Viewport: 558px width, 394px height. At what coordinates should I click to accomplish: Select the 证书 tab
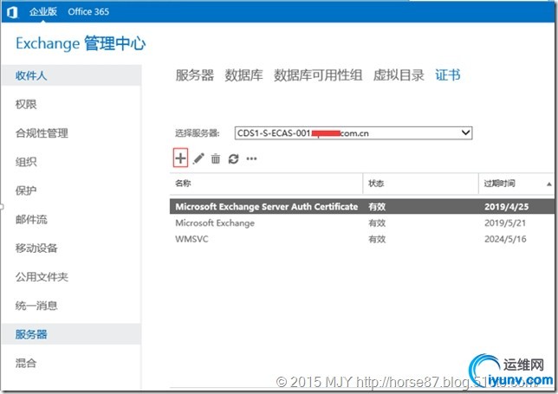tap(448, 75)
